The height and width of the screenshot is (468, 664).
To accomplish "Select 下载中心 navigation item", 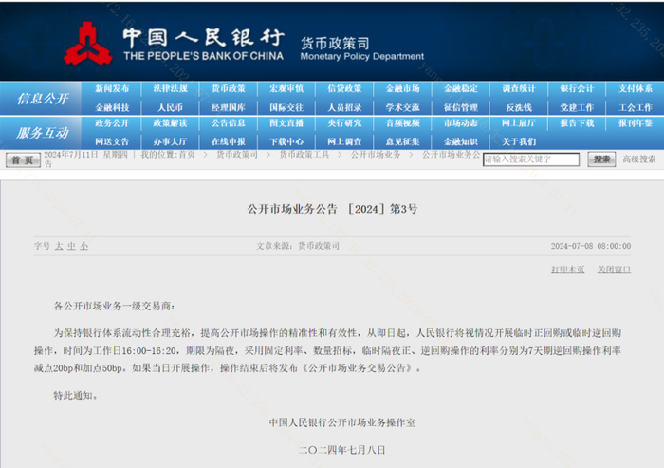I will coord(286,142).
